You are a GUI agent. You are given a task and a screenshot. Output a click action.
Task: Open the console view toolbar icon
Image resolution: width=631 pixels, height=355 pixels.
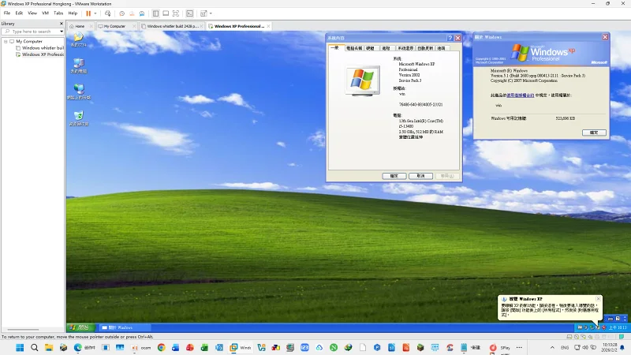coord(189,13)
